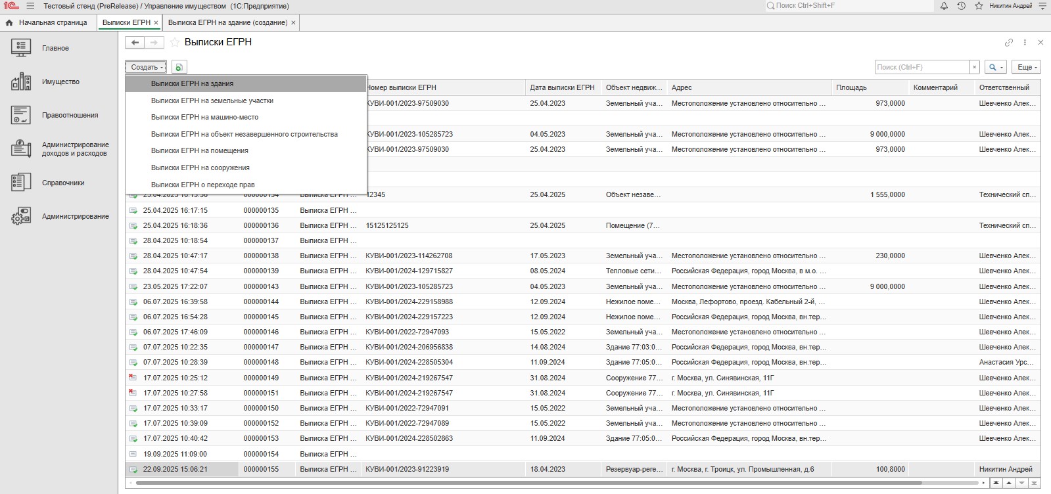The width and height of the screenshot is (1051, 494).
Task: Switch to Начальная страница tab
Action: (53, 22)
